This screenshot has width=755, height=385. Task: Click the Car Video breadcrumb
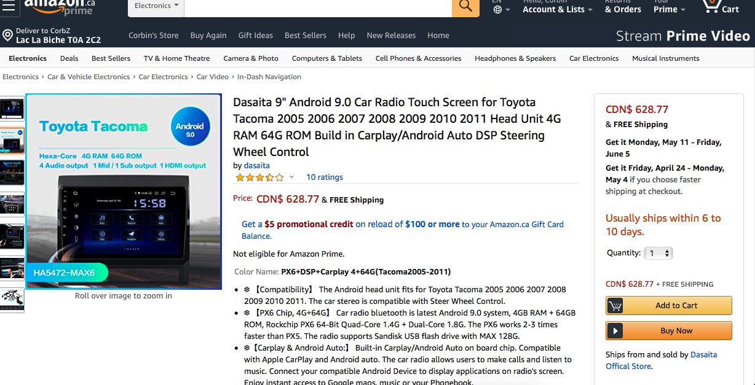coord(212,77)
